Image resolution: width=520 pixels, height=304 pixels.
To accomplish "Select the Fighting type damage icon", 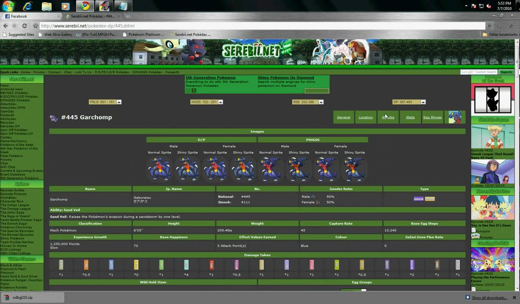I will point(211,265).
